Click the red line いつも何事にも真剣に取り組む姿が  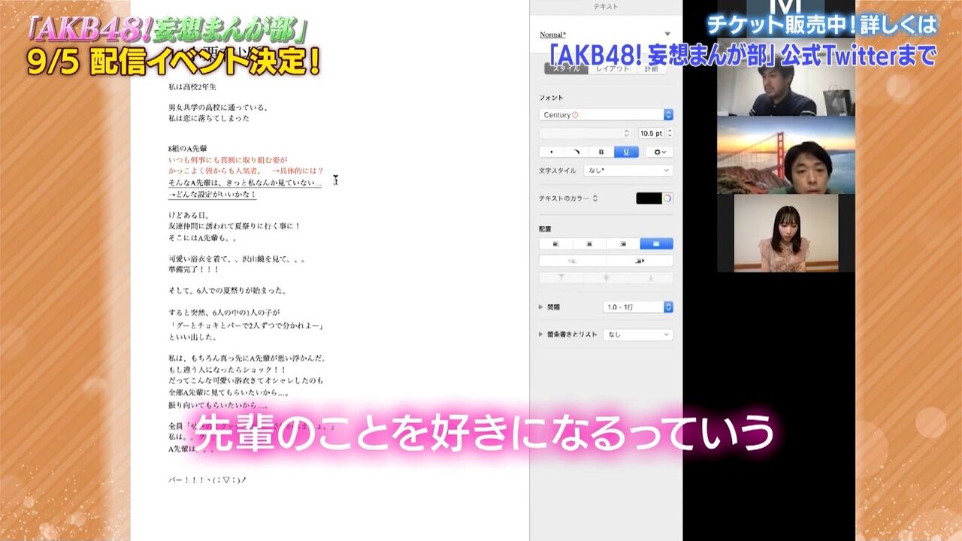227,160
